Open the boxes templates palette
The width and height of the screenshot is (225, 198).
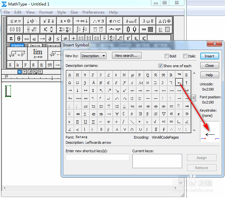(164, 30)
